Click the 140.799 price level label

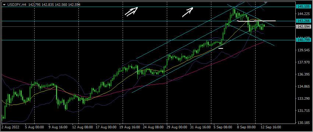(303, 40)
